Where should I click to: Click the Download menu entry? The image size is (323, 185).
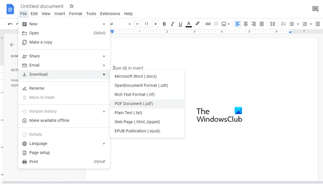tap(64, 74)
